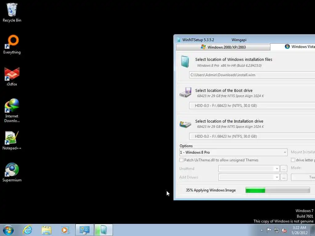Screen dimensions: 315x236
Task: Click 'Select location of the Boot drive'
Action: pos(224,91)
